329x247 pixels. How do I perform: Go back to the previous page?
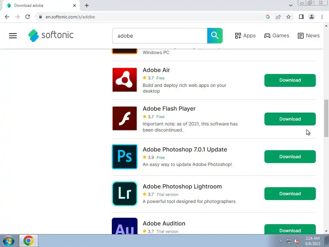point(7,17)
